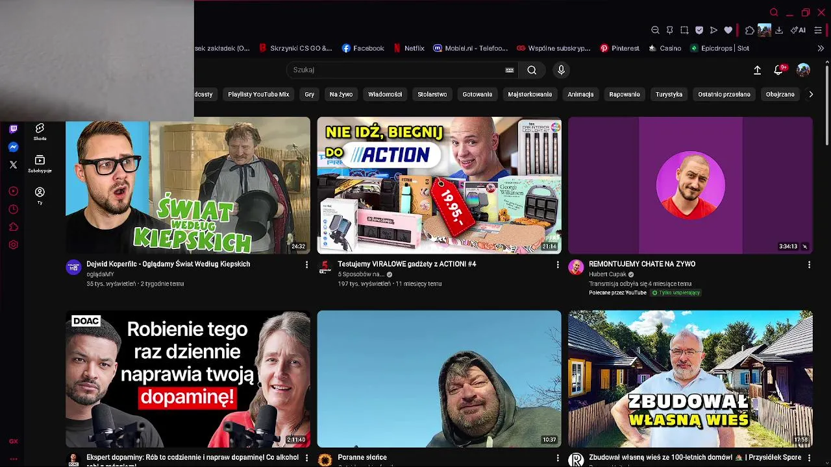
Task: Open the Skrzynki CS GO bookmark
Action: [x=295, y=48]
